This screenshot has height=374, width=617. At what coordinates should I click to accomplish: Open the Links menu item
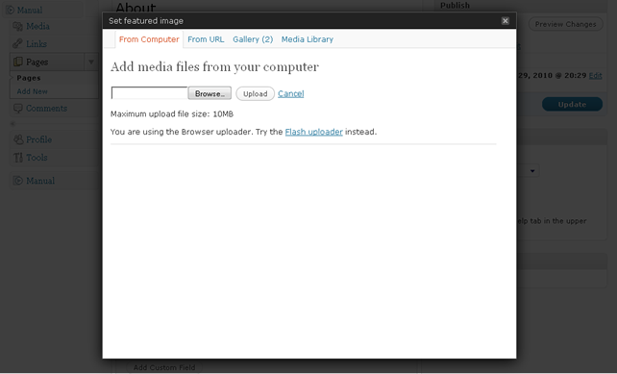pyautogui.click(x=37, y=43)
